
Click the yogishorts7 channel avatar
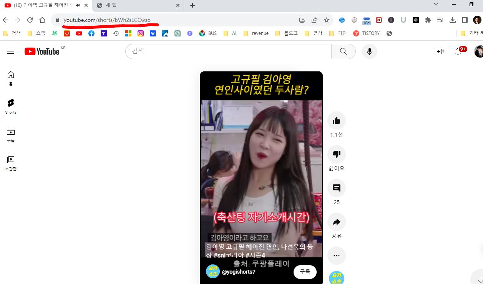pos(213,271)
